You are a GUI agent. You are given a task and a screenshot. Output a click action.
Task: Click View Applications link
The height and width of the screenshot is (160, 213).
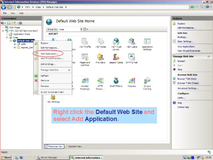pyautogui.click(x=186, y=47)
